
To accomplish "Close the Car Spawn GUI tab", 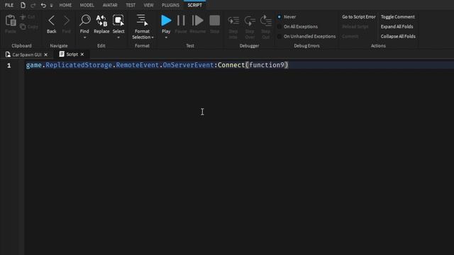I will [45, 55].
